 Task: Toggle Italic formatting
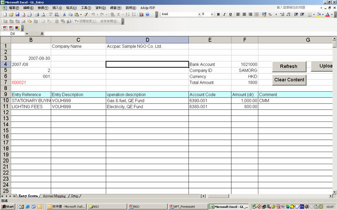(x=225, y=14)
